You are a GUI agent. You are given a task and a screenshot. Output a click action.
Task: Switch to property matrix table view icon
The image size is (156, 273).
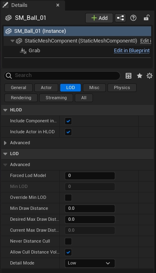click(x=129, y=76)
